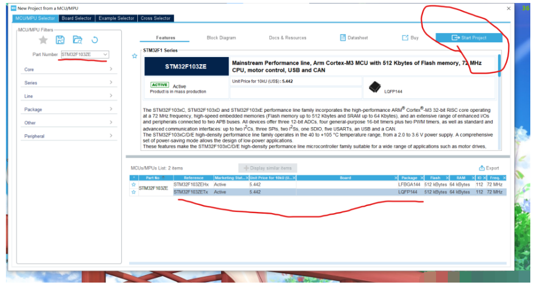Open the Part Number combo box
Screen dimensions: 548x292
click(x=85, y=55)
